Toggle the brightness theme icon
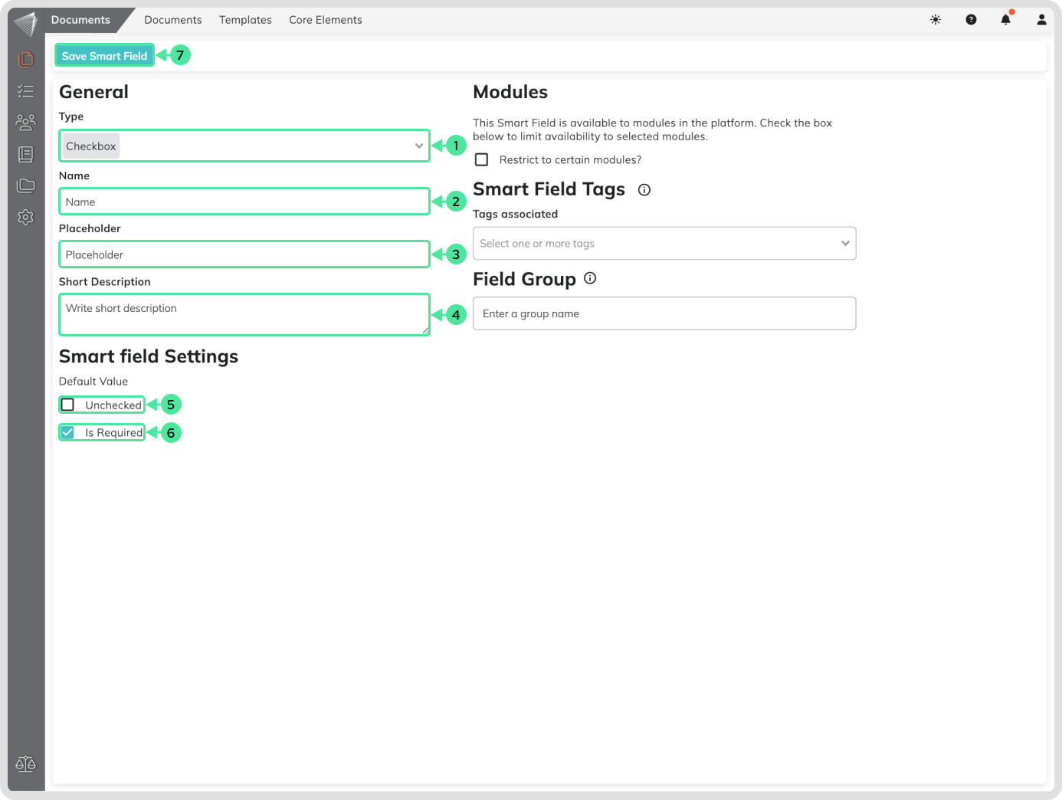Image resolution: width=1062 pixels, height=800 pixels. point(936,20)
